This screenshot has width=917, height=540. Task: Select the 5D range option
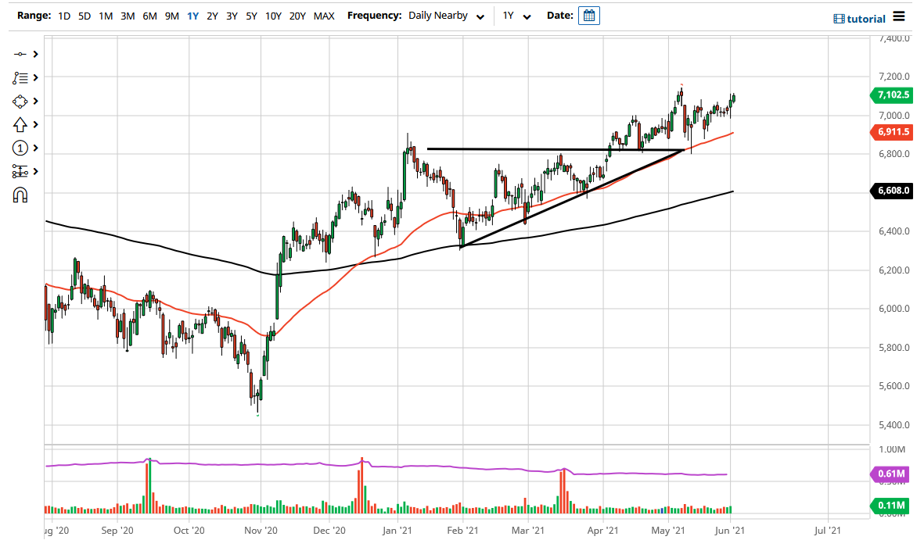click(x=85, y=15)
